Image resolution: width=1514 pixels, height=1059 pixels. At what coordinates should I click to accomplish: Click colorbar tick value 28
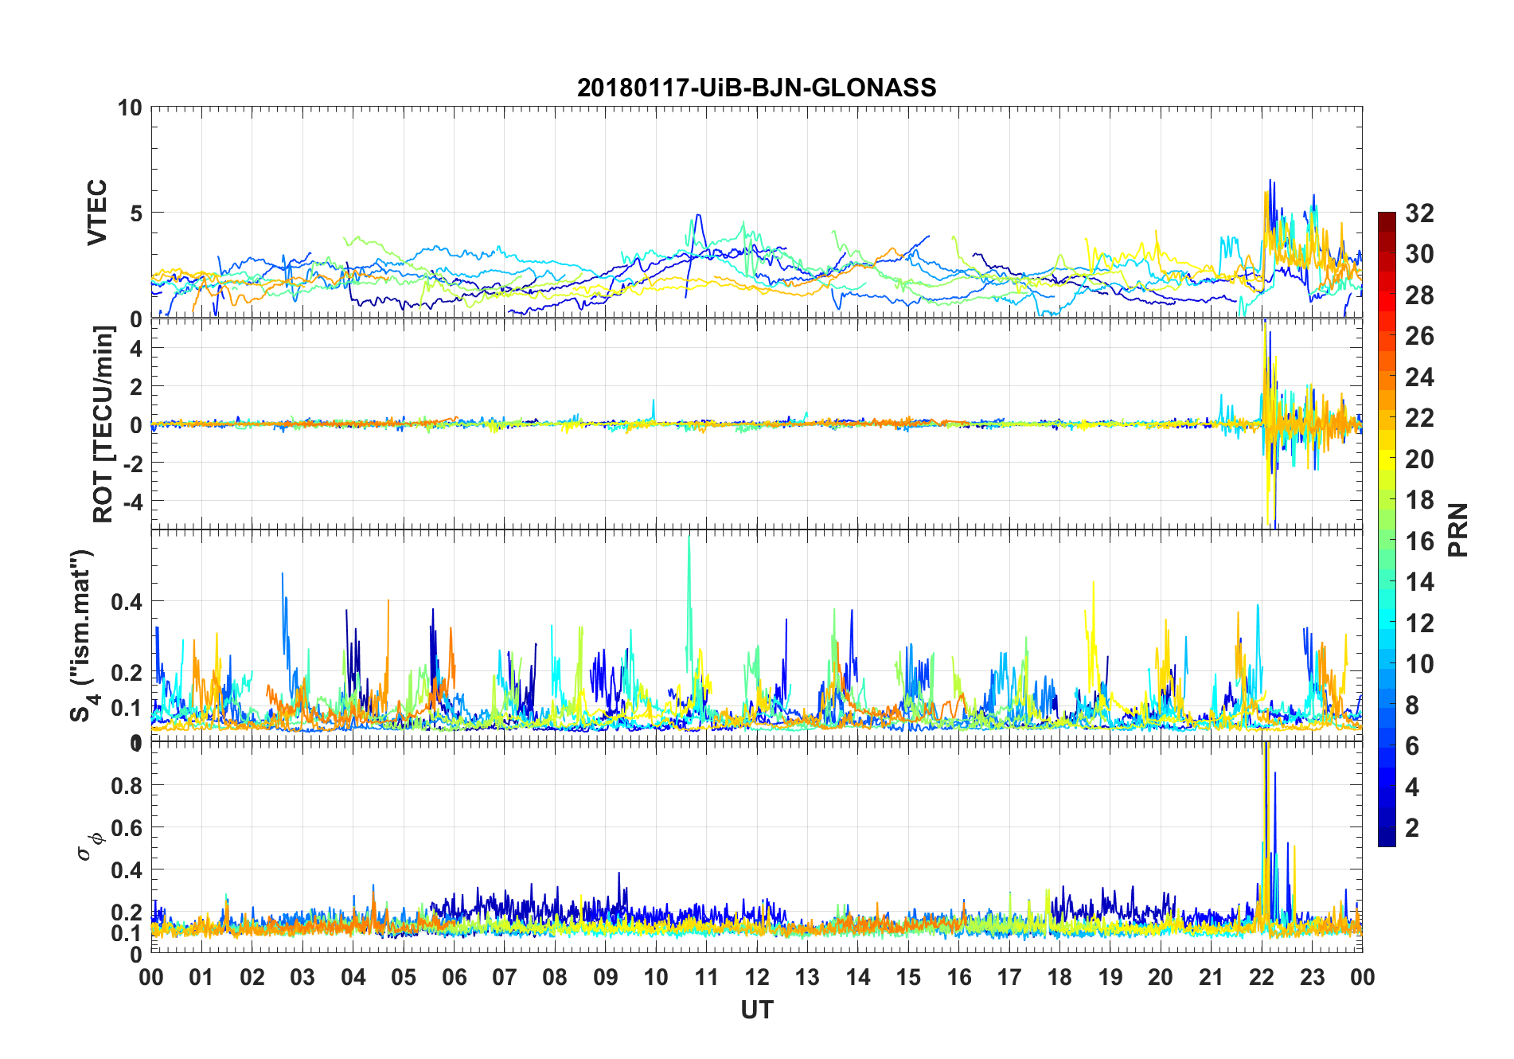1419,295
